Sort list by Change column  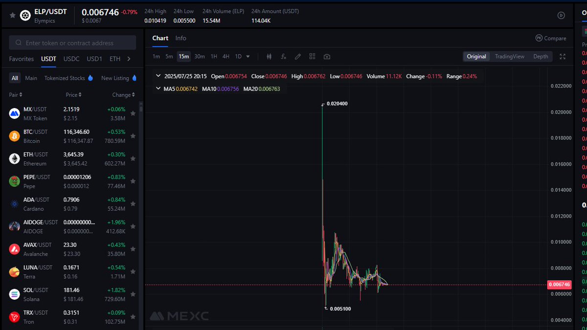coord(123,95)
